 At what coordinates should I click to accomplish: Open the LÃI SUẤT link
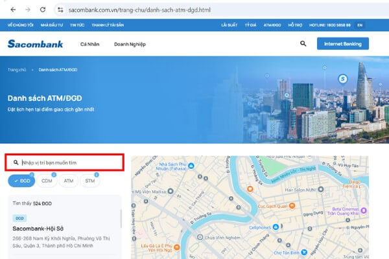230,25
